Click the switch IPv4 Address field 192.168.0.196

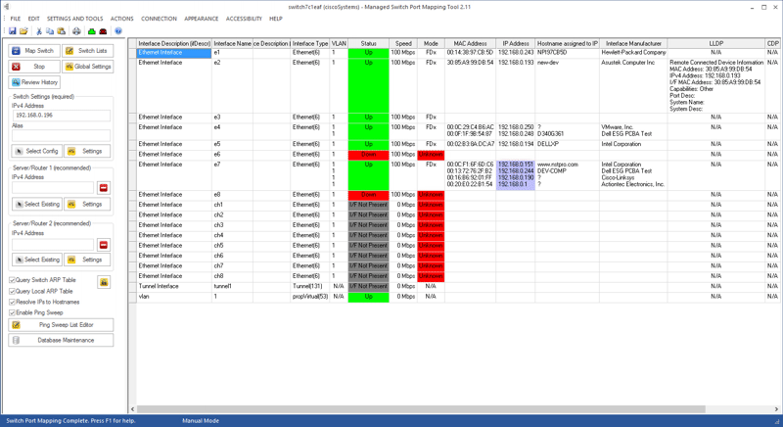click(x=61, y=116)
